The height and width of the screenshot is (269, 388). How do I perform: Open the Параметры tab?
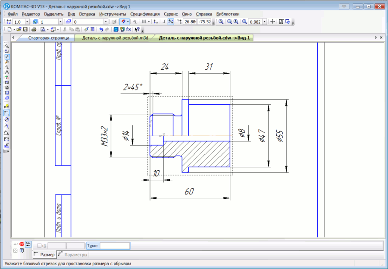tap(73, 254)
